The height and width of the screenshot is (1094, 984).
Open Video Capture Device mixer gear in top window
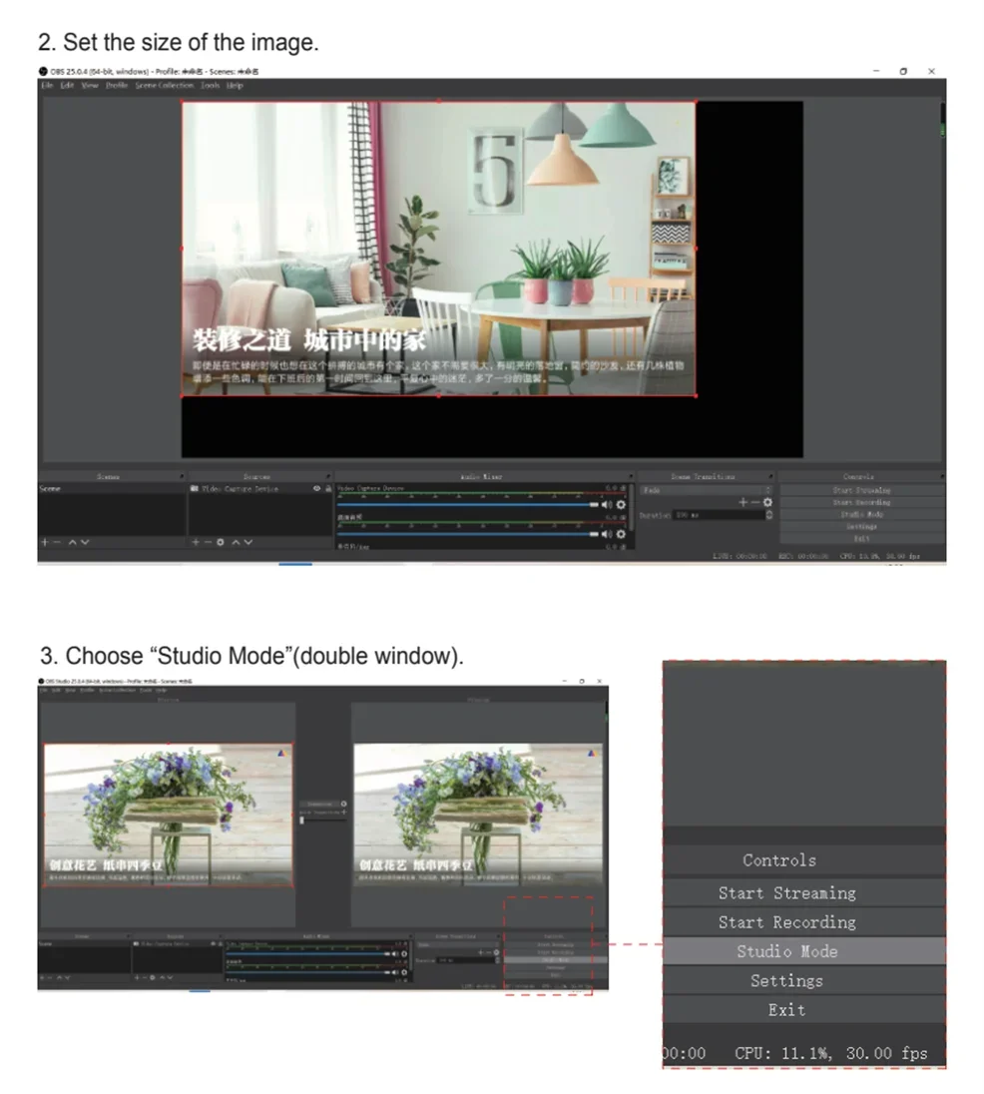622,505
